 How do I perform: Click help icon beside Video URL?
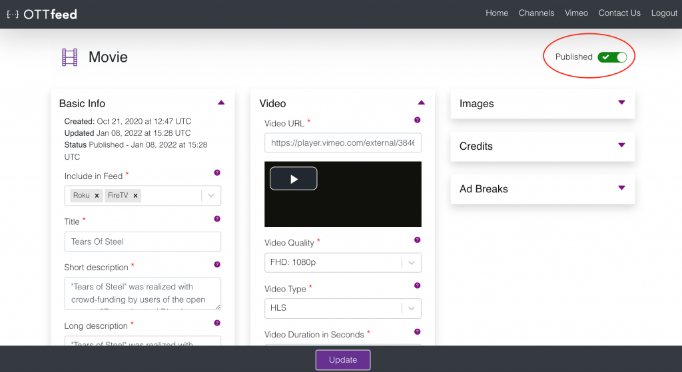click(418, 120)
